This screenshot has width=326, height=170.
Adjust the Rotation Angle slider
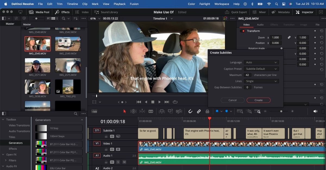tap(281, 48)
